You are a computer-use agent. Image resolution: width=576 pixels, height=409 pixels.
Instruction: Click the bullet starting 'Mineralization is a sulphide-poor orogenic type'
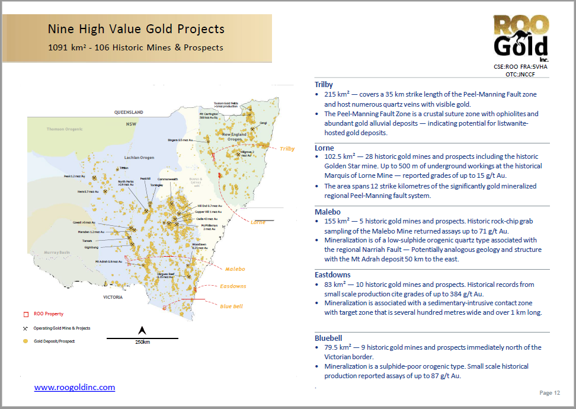(427, 371)
